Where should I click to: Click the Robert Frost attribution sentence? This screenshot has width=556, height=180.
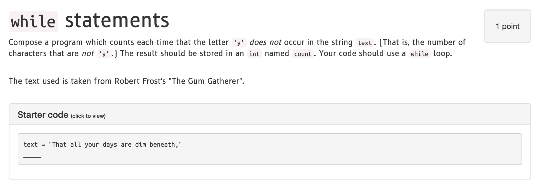(126, 81)
